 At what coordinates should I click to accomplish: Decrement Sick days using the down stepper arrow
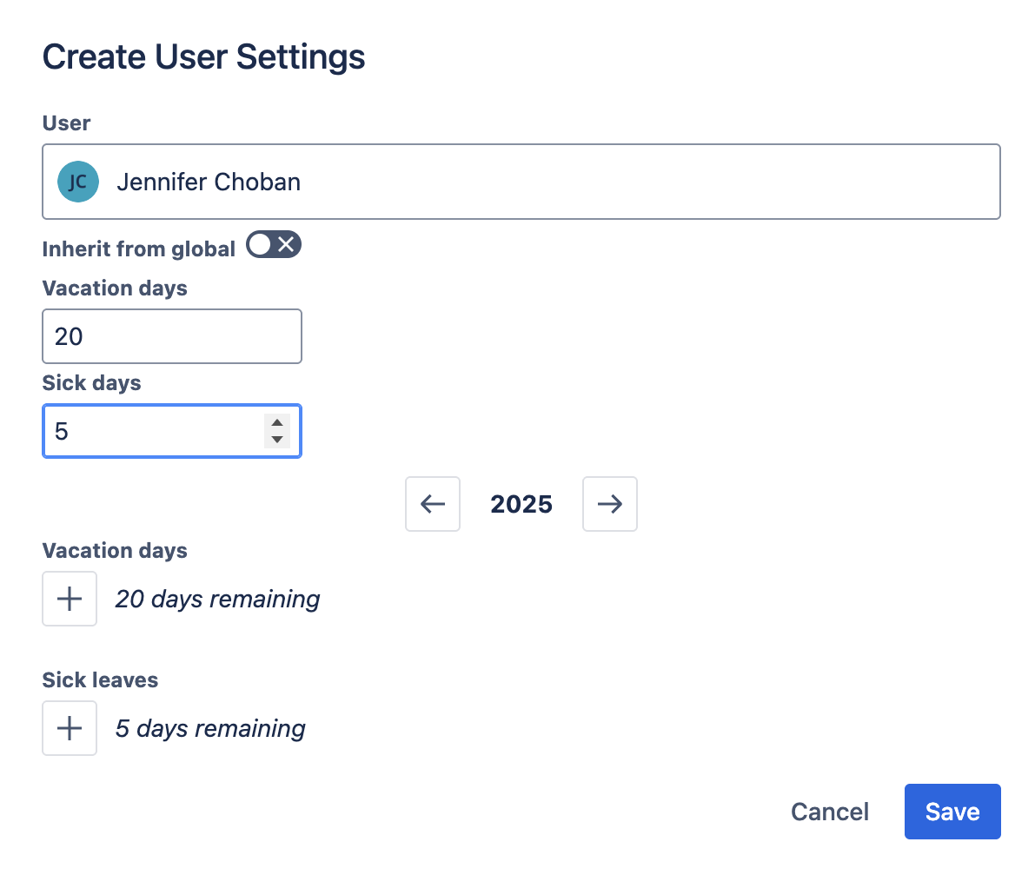click(x=276, y=438)
